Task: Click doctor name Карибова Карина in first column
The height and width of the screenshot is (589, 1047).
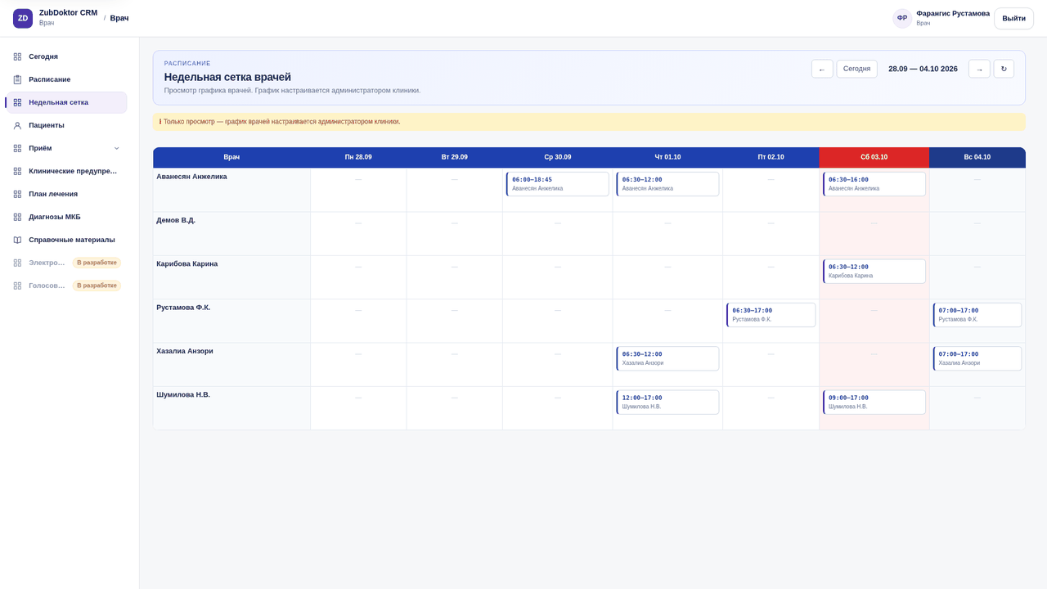Action: [x=186, y=263]
